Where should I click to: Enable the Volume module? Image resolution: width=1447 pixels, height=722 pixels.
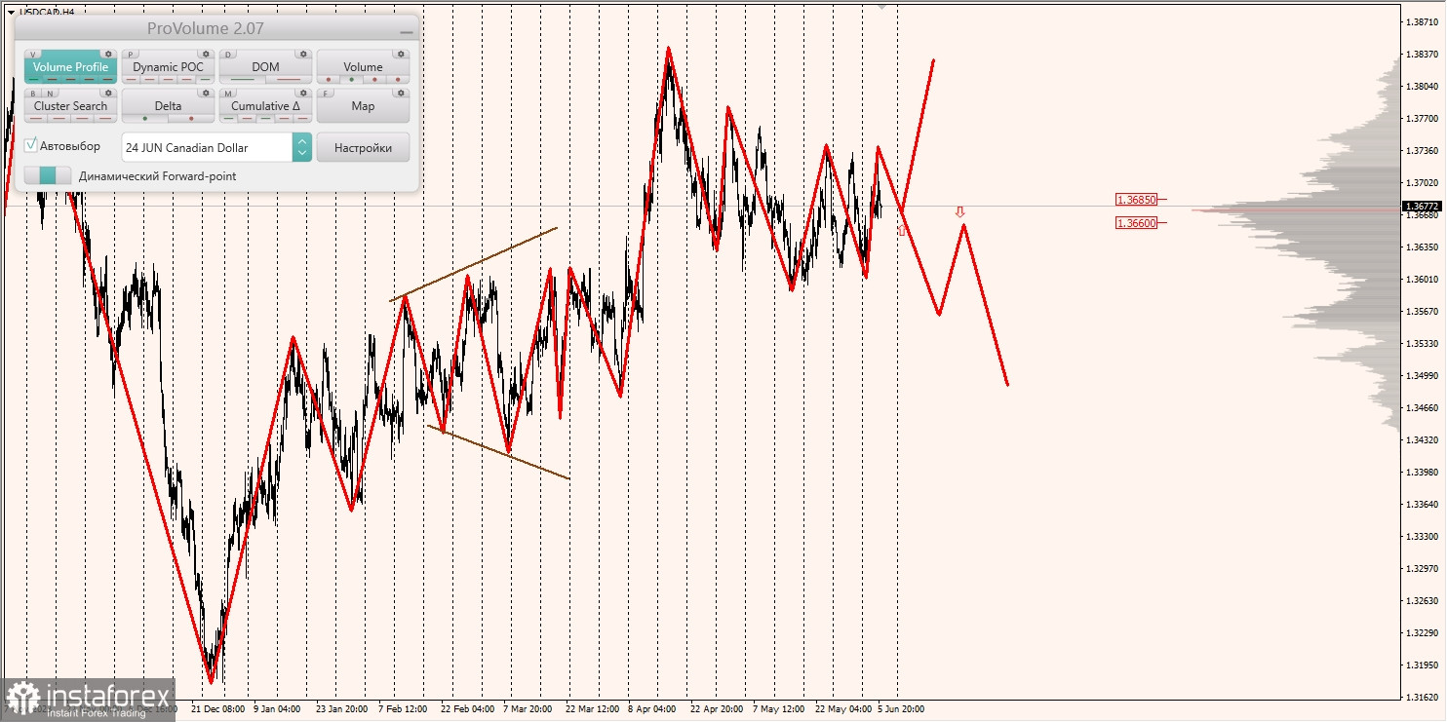(363, 67)
